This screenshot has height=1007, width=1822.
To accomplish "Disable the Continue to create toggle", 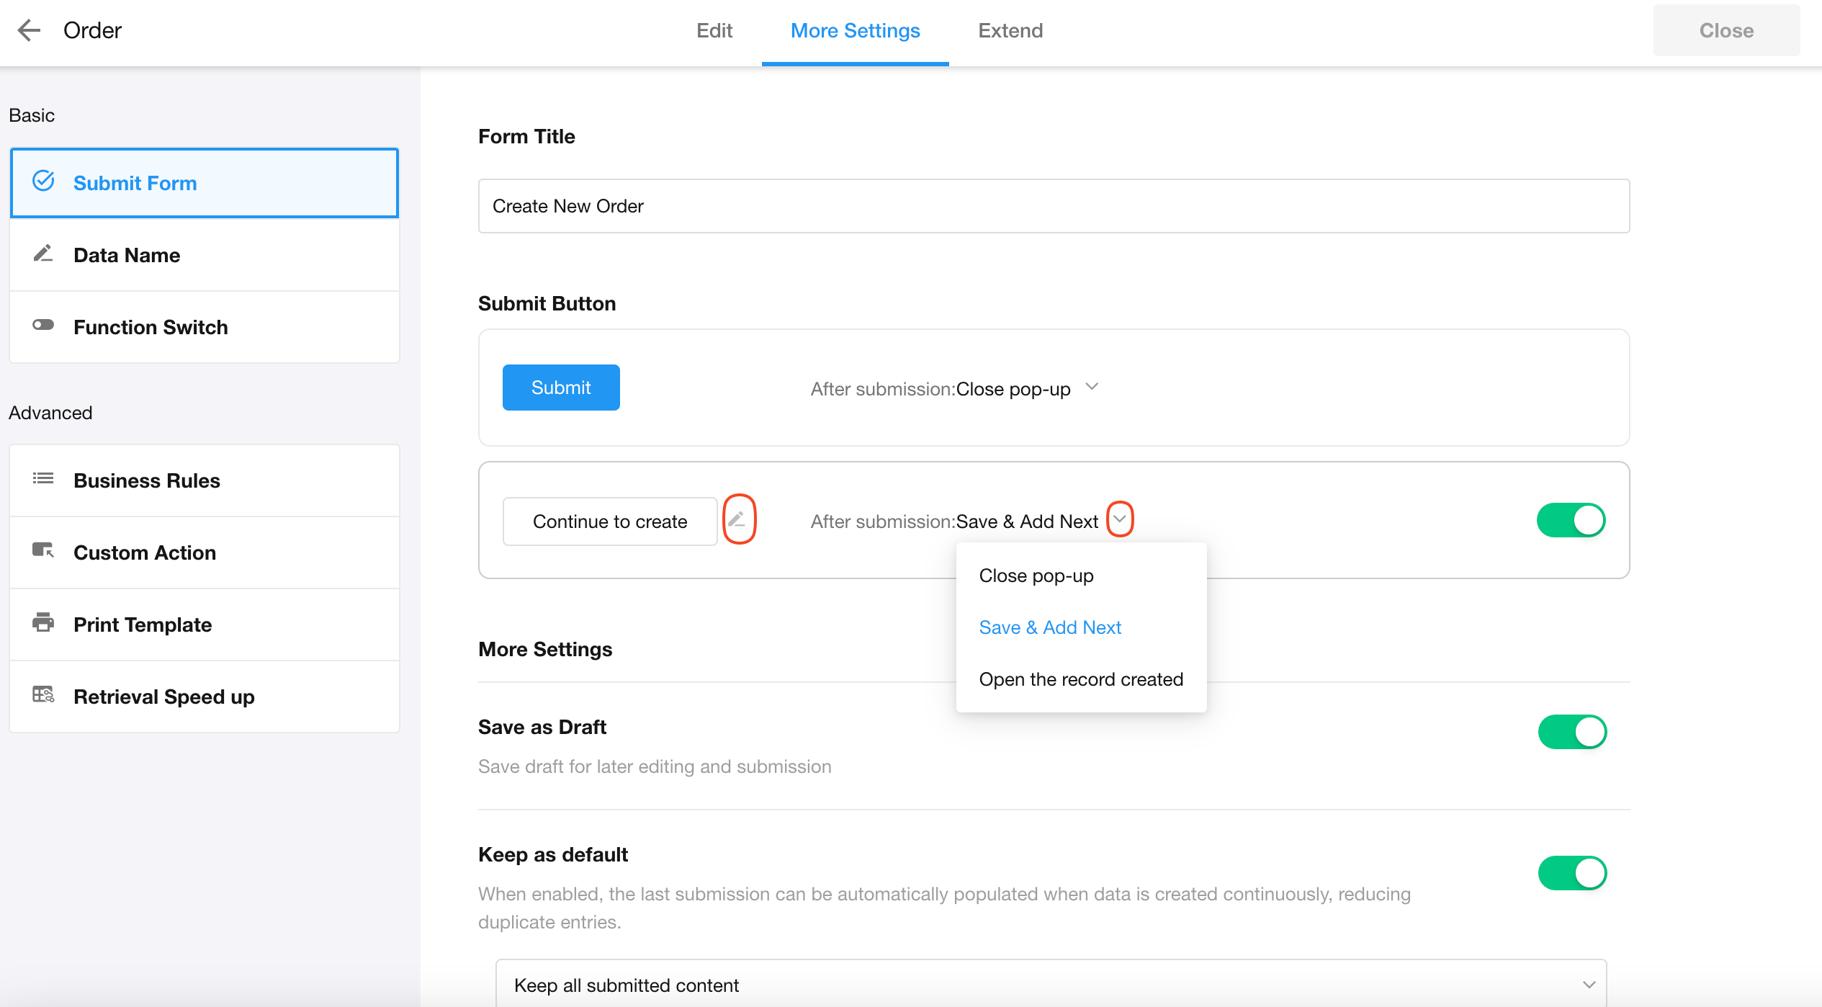I will pyautogui.click(x=1571, y=520).
